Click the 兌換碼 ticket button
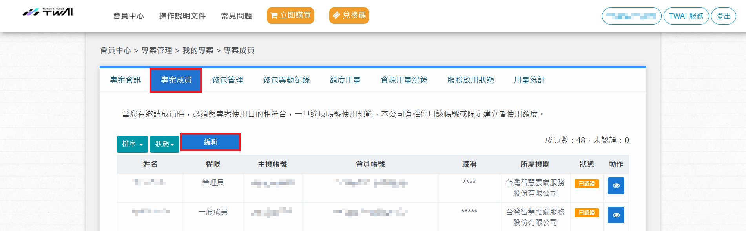The image size is (746, 231). pos(349,16)
